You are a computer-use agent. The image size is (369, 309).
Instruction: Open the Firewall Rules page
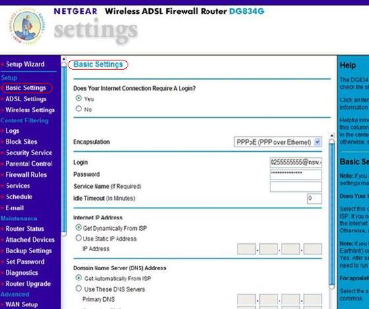pyautogui.click(x=26, y=175)
